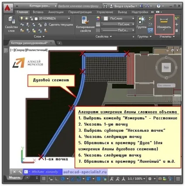Click the Группа group tool
The width and height of the screenshot is (185, 186).
point(141,22)
